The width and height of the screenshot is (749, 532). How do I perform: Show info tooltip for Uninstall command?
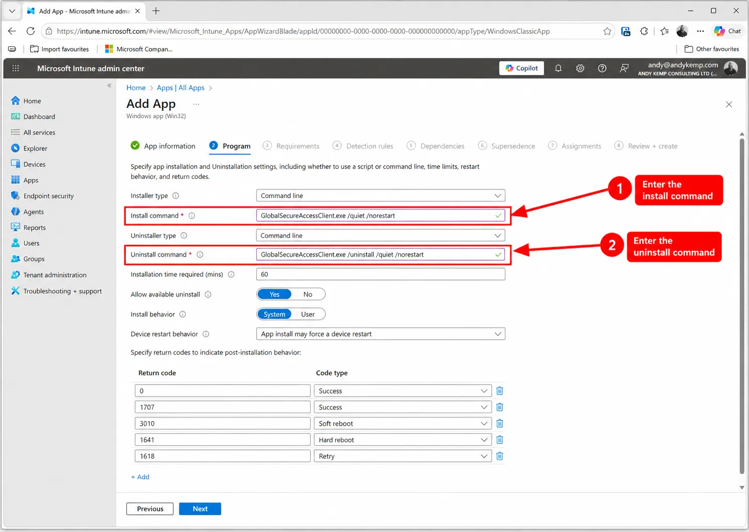tap(200, 255)
